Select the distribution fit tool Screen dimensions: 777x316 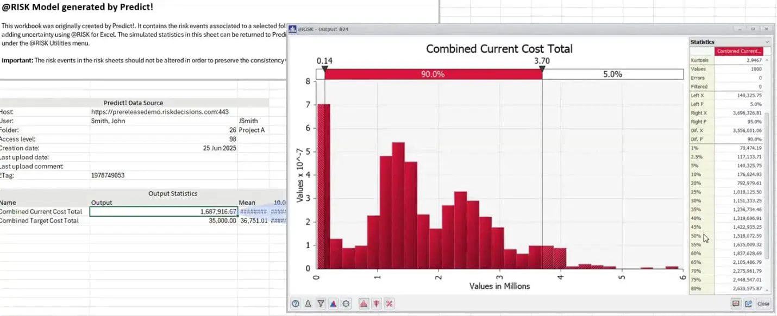(308, 304)
